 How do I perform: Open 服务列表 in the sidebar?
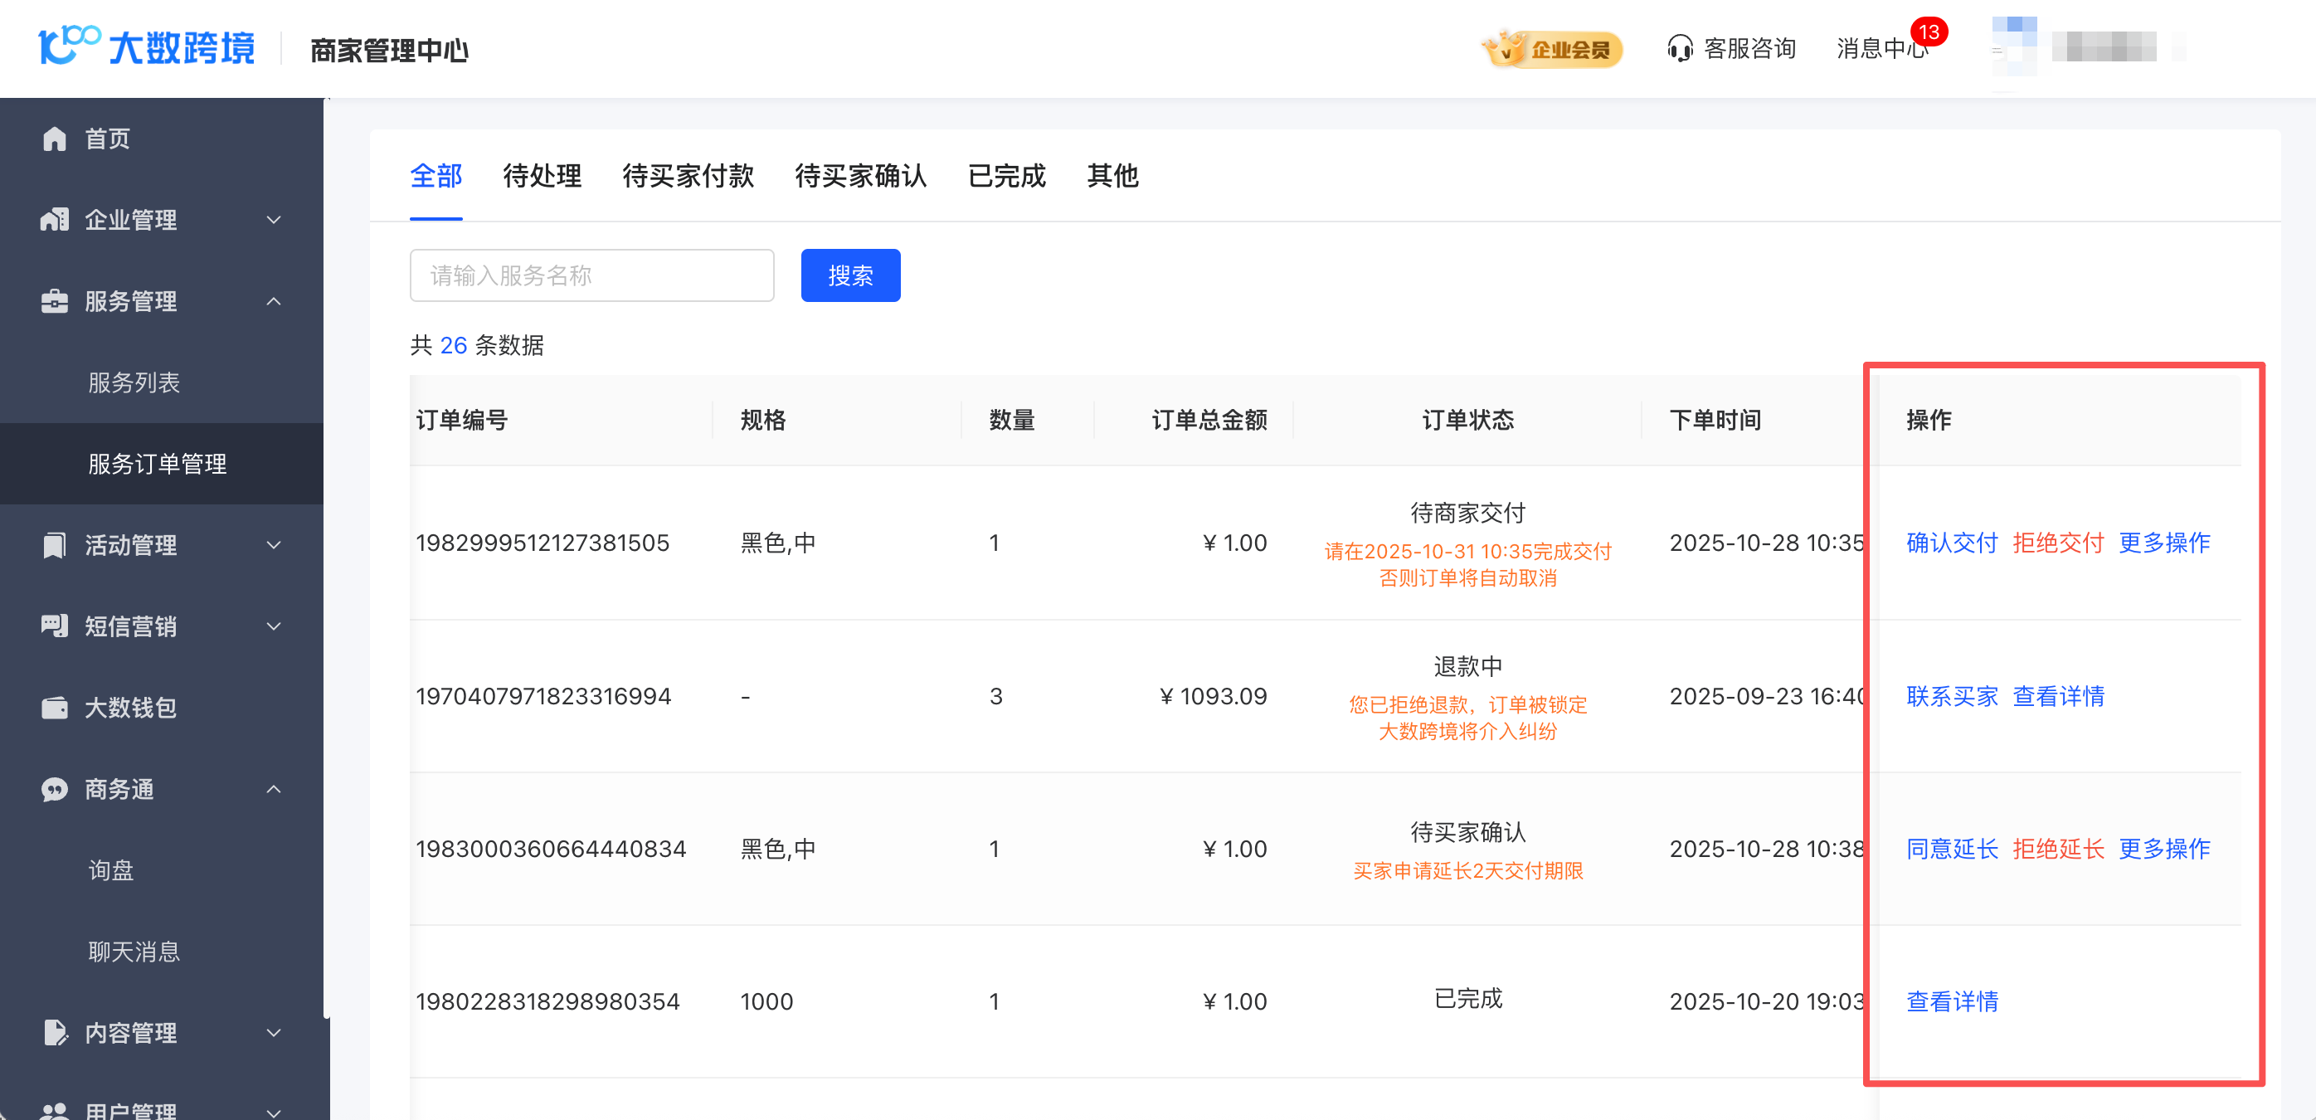click(x=134, y=382)
